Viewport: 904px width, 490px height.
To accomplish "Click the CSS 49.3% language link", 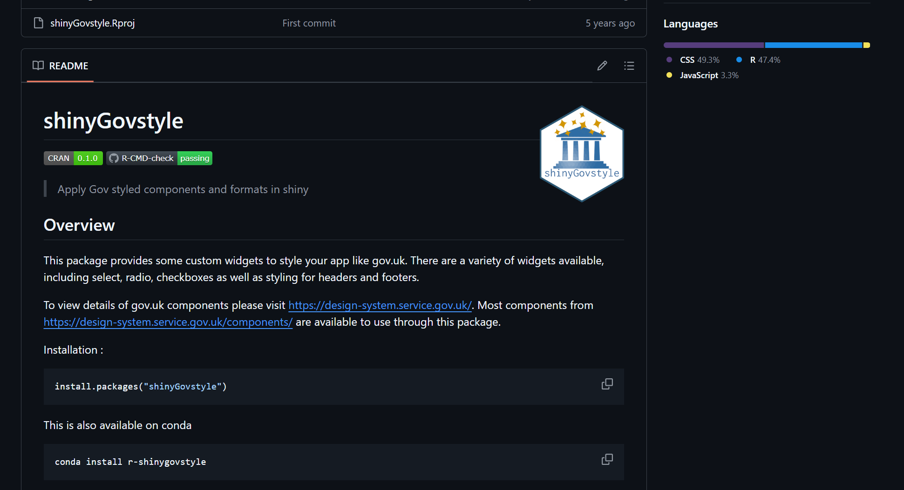I will 699,60.
